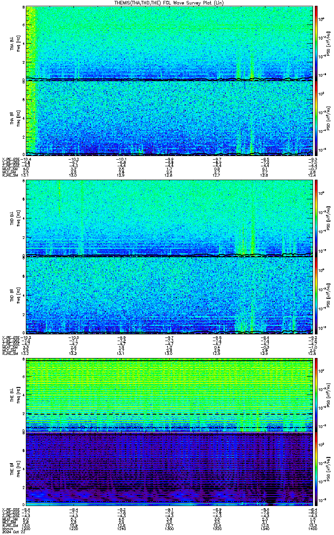Click "PSD [nT²/Hz]" label beside THA B⊥ color bar
This screenshot has width=334, height=535.
pyautogui.click(x=329, y=43)
